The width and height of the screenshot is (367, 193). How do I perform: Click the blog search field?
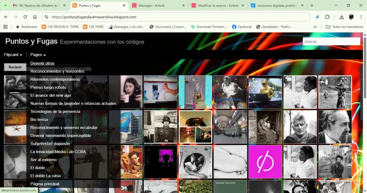331,41
